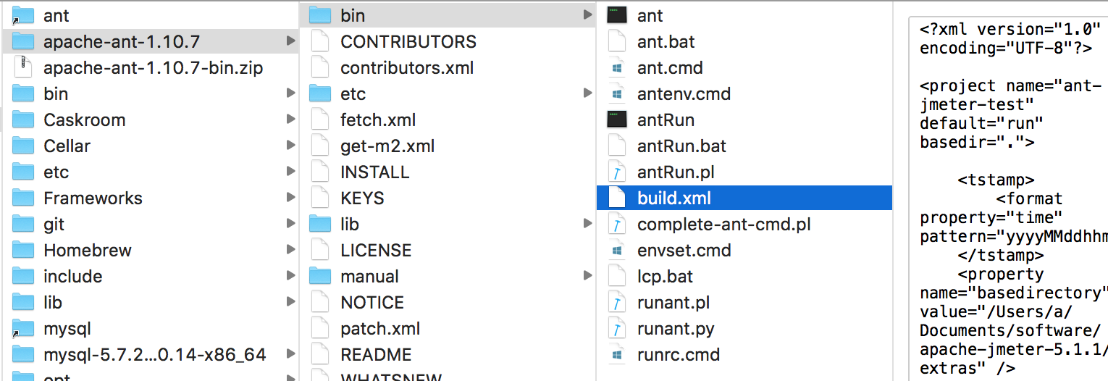
Task: Click the runant.py script icon
Action: [617, 328]
